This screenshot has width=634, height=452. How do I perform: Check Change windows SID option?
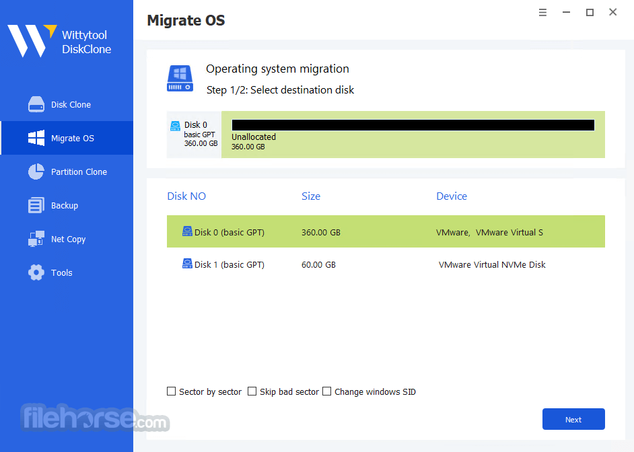(x=326, y=391)
